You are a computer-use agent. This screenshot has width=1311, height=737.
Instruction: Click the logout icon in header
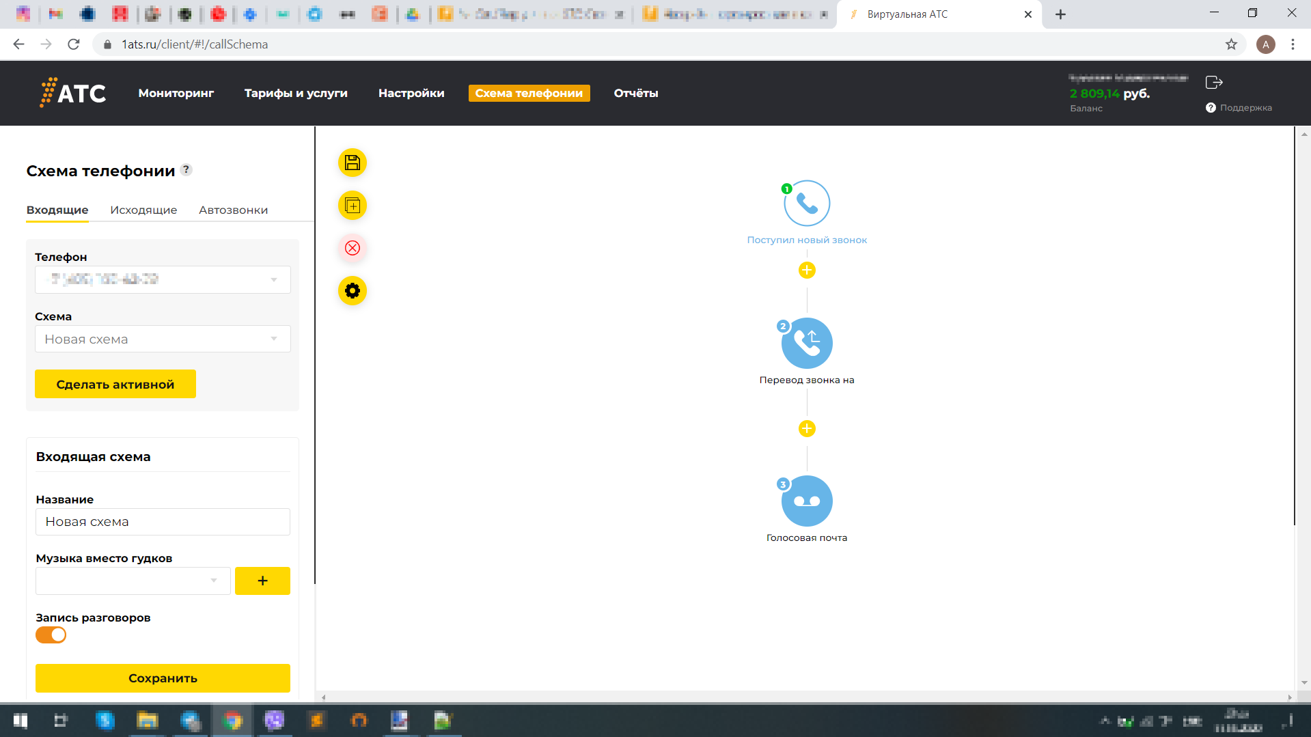1214,83
